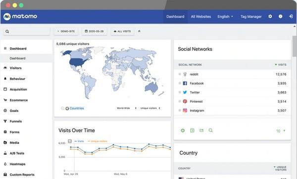The width and height of the screenshot is (297, 179).
Task: Click the Acquisition sidebar icon
Action: (x=5, y=89)
